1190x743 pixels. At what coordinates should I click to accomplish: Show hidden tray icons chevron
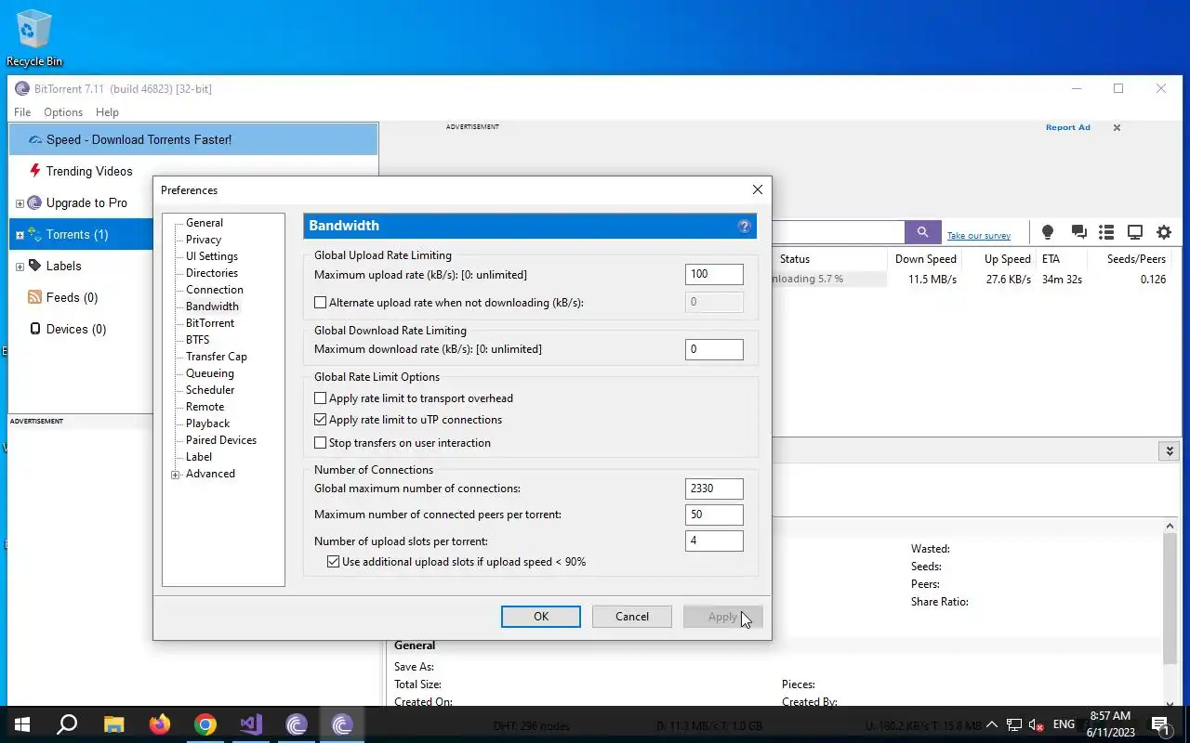click(x=991, y=724)
